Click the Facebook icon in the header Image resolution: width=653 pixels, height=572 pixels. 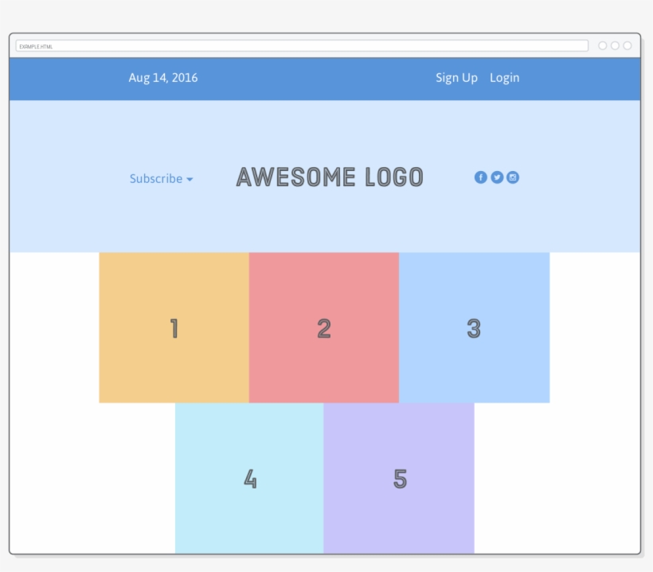click(480, 177)
